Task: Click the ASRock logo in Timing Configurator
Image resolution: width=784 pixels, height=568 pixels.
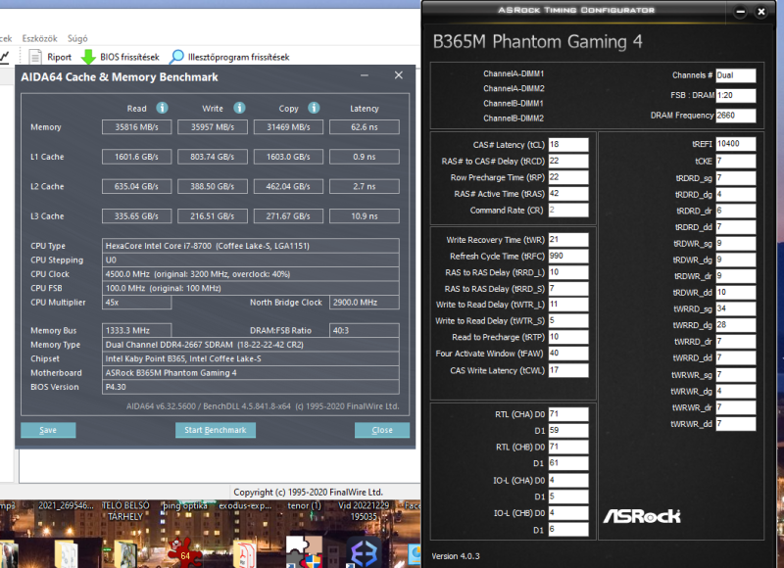Action: coord(642,516)
